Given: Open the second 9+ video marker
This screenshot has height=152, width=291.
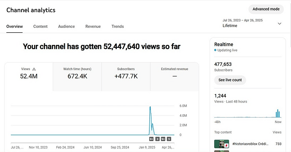Looking at the screenshot, I should click(163, 139).
